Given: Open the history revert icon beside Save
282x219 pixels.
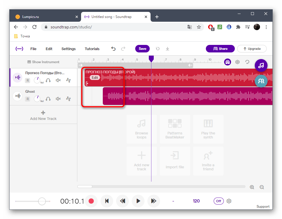Looking at the screenshot, I should [x=158, y=49].
